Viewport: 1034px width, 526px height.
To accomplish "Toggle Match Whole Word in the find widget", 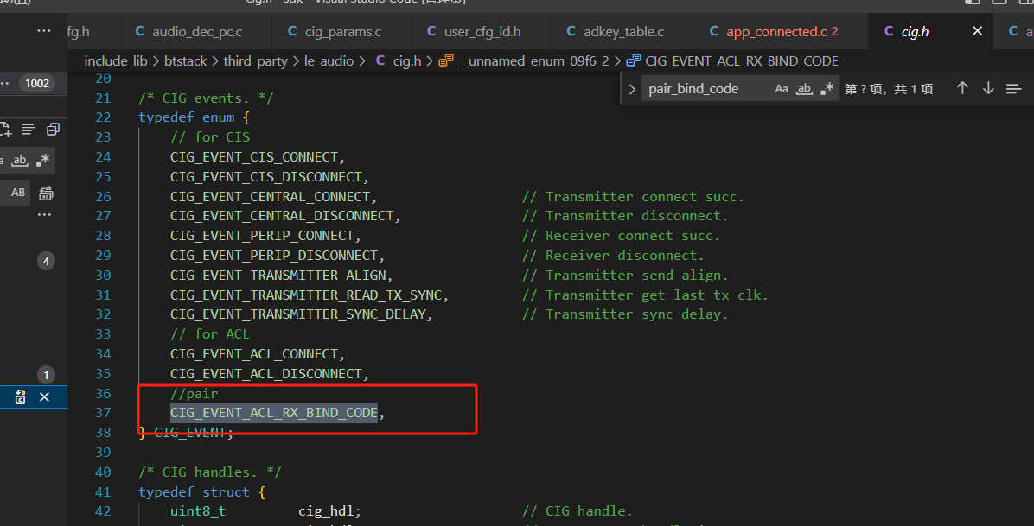I will pos(805,89).
